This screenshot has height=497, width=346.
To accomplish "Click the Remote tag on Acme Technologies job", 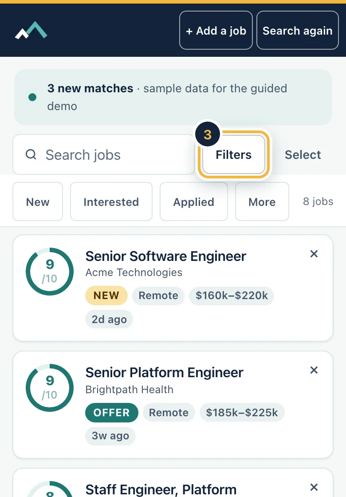I will click(x=158, y=296).
